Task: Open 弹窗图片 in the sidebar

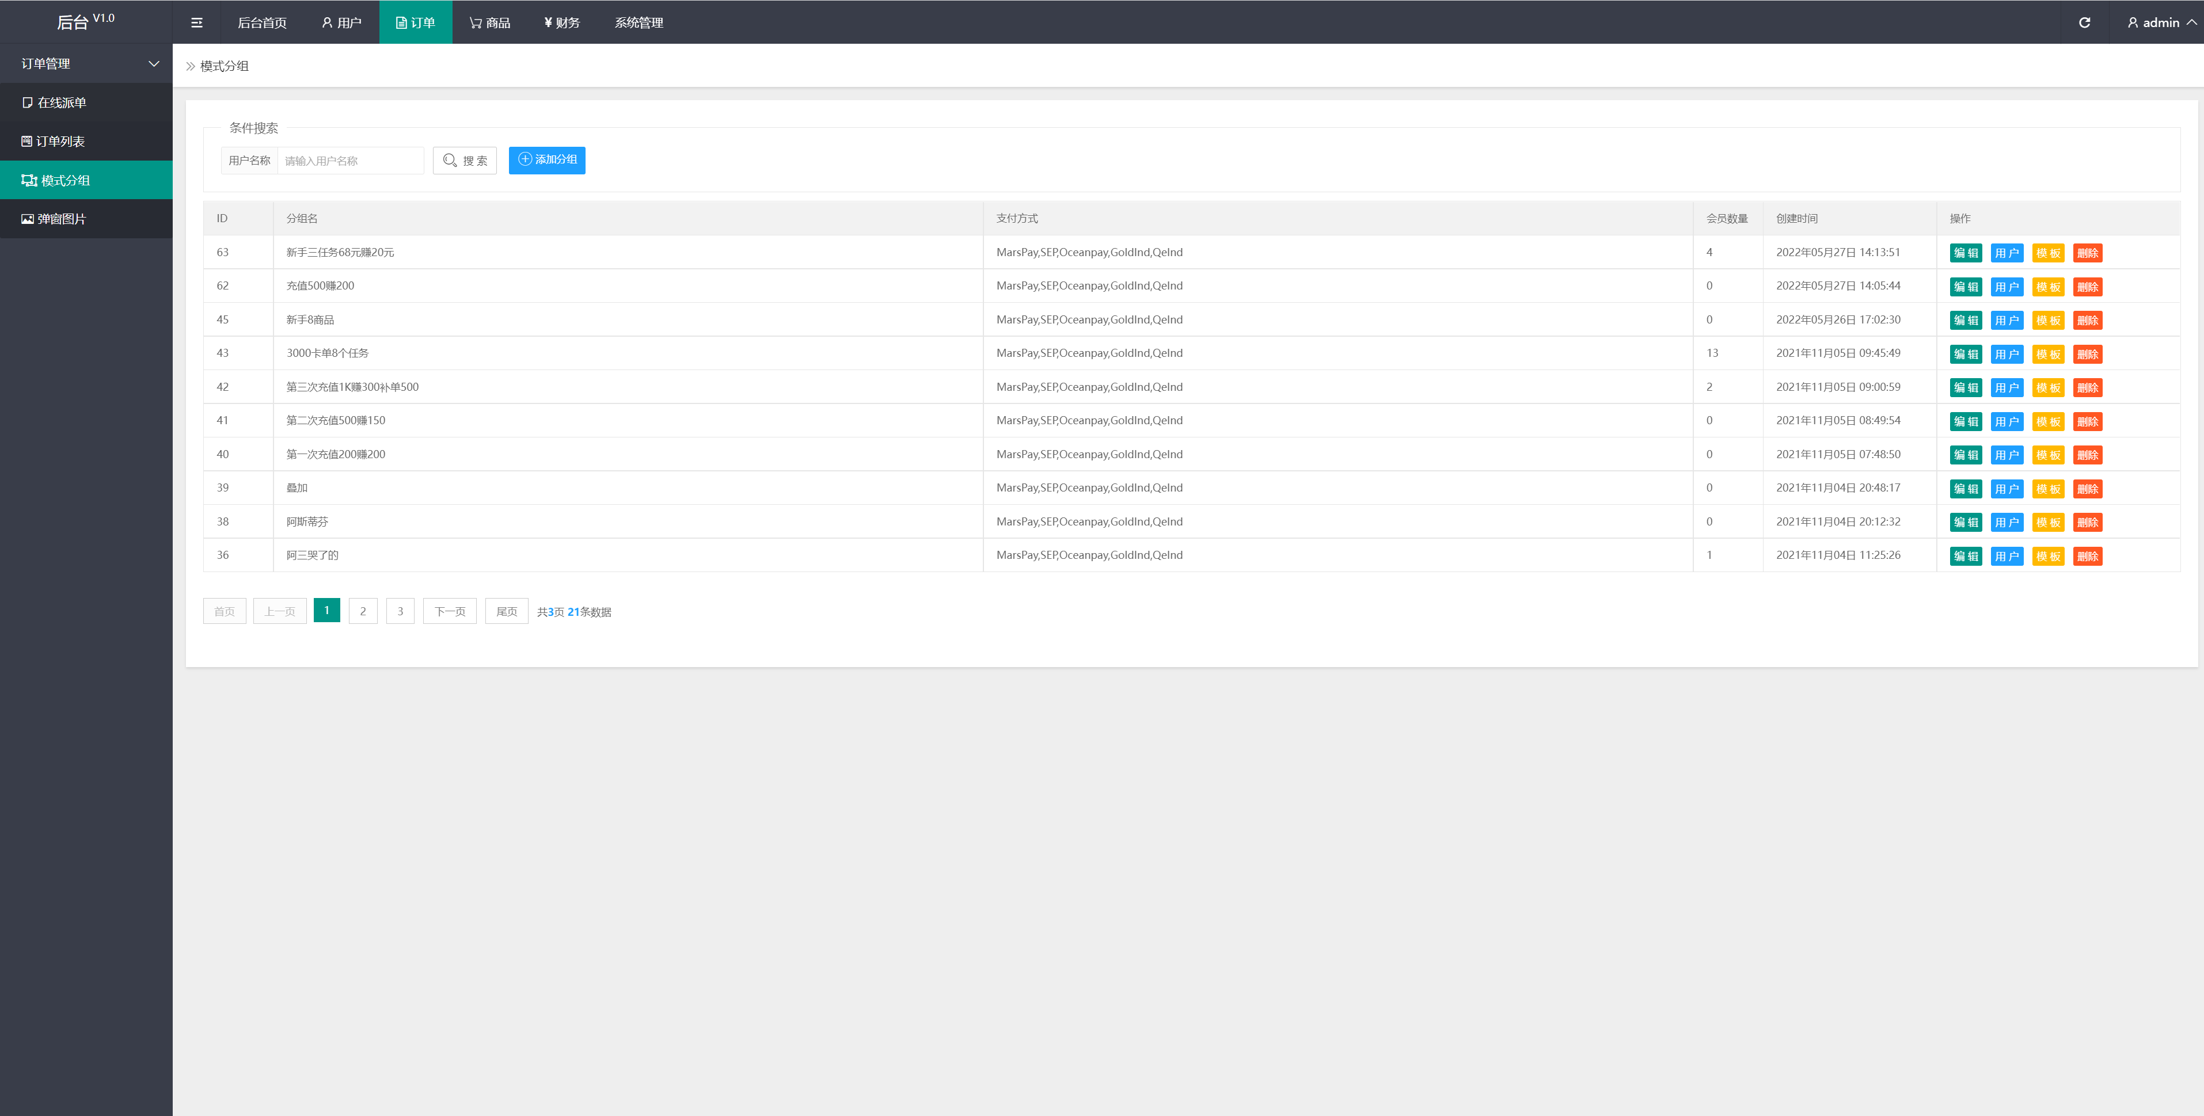Action: pyautogui.click(x=62, y=219)
